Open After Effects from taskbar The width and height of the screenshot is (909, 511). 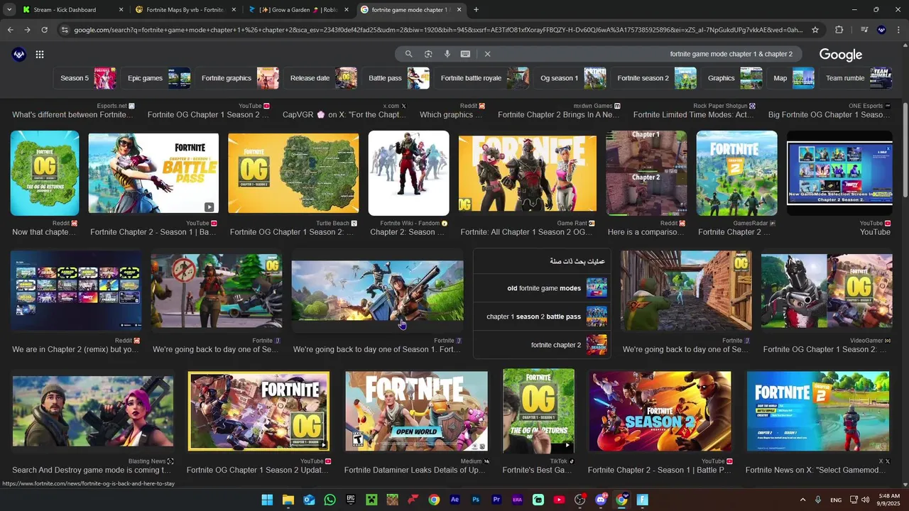coord(455,500)
